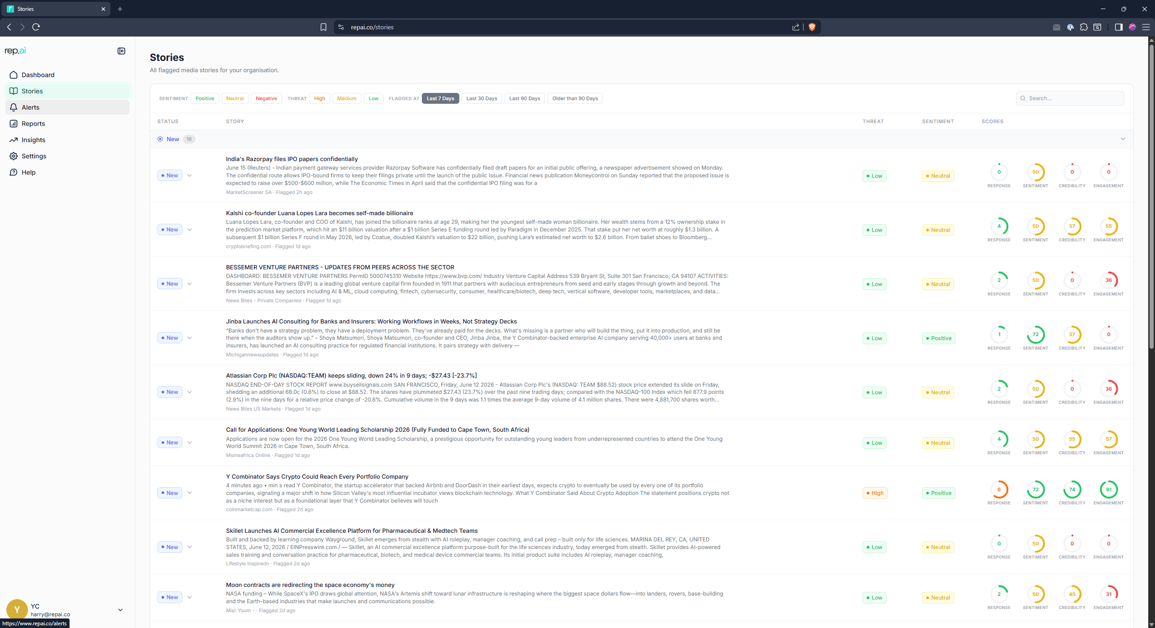The width and height of the screenshot is (1155, 628).
Task: Toggle the browser sidebar panel icon
Action: pos(1118,27)
